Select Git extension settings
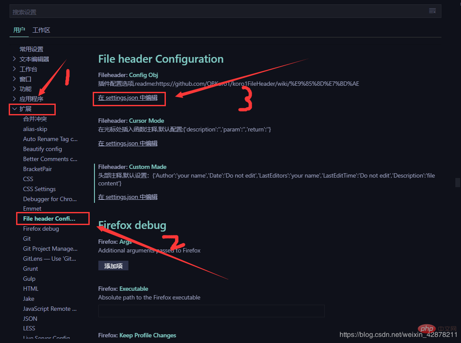Image resolution: width=461 pixels, height=343 pixels. 27,239
